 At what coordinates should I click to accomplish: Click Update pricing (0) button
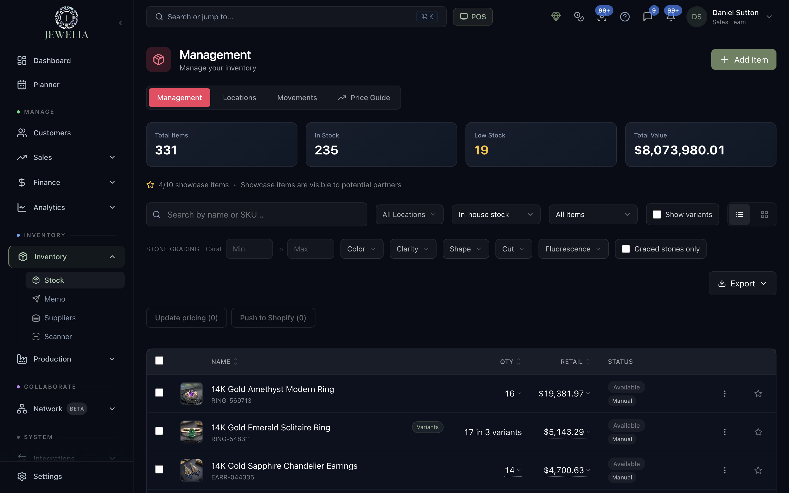(x=186, y=318)
